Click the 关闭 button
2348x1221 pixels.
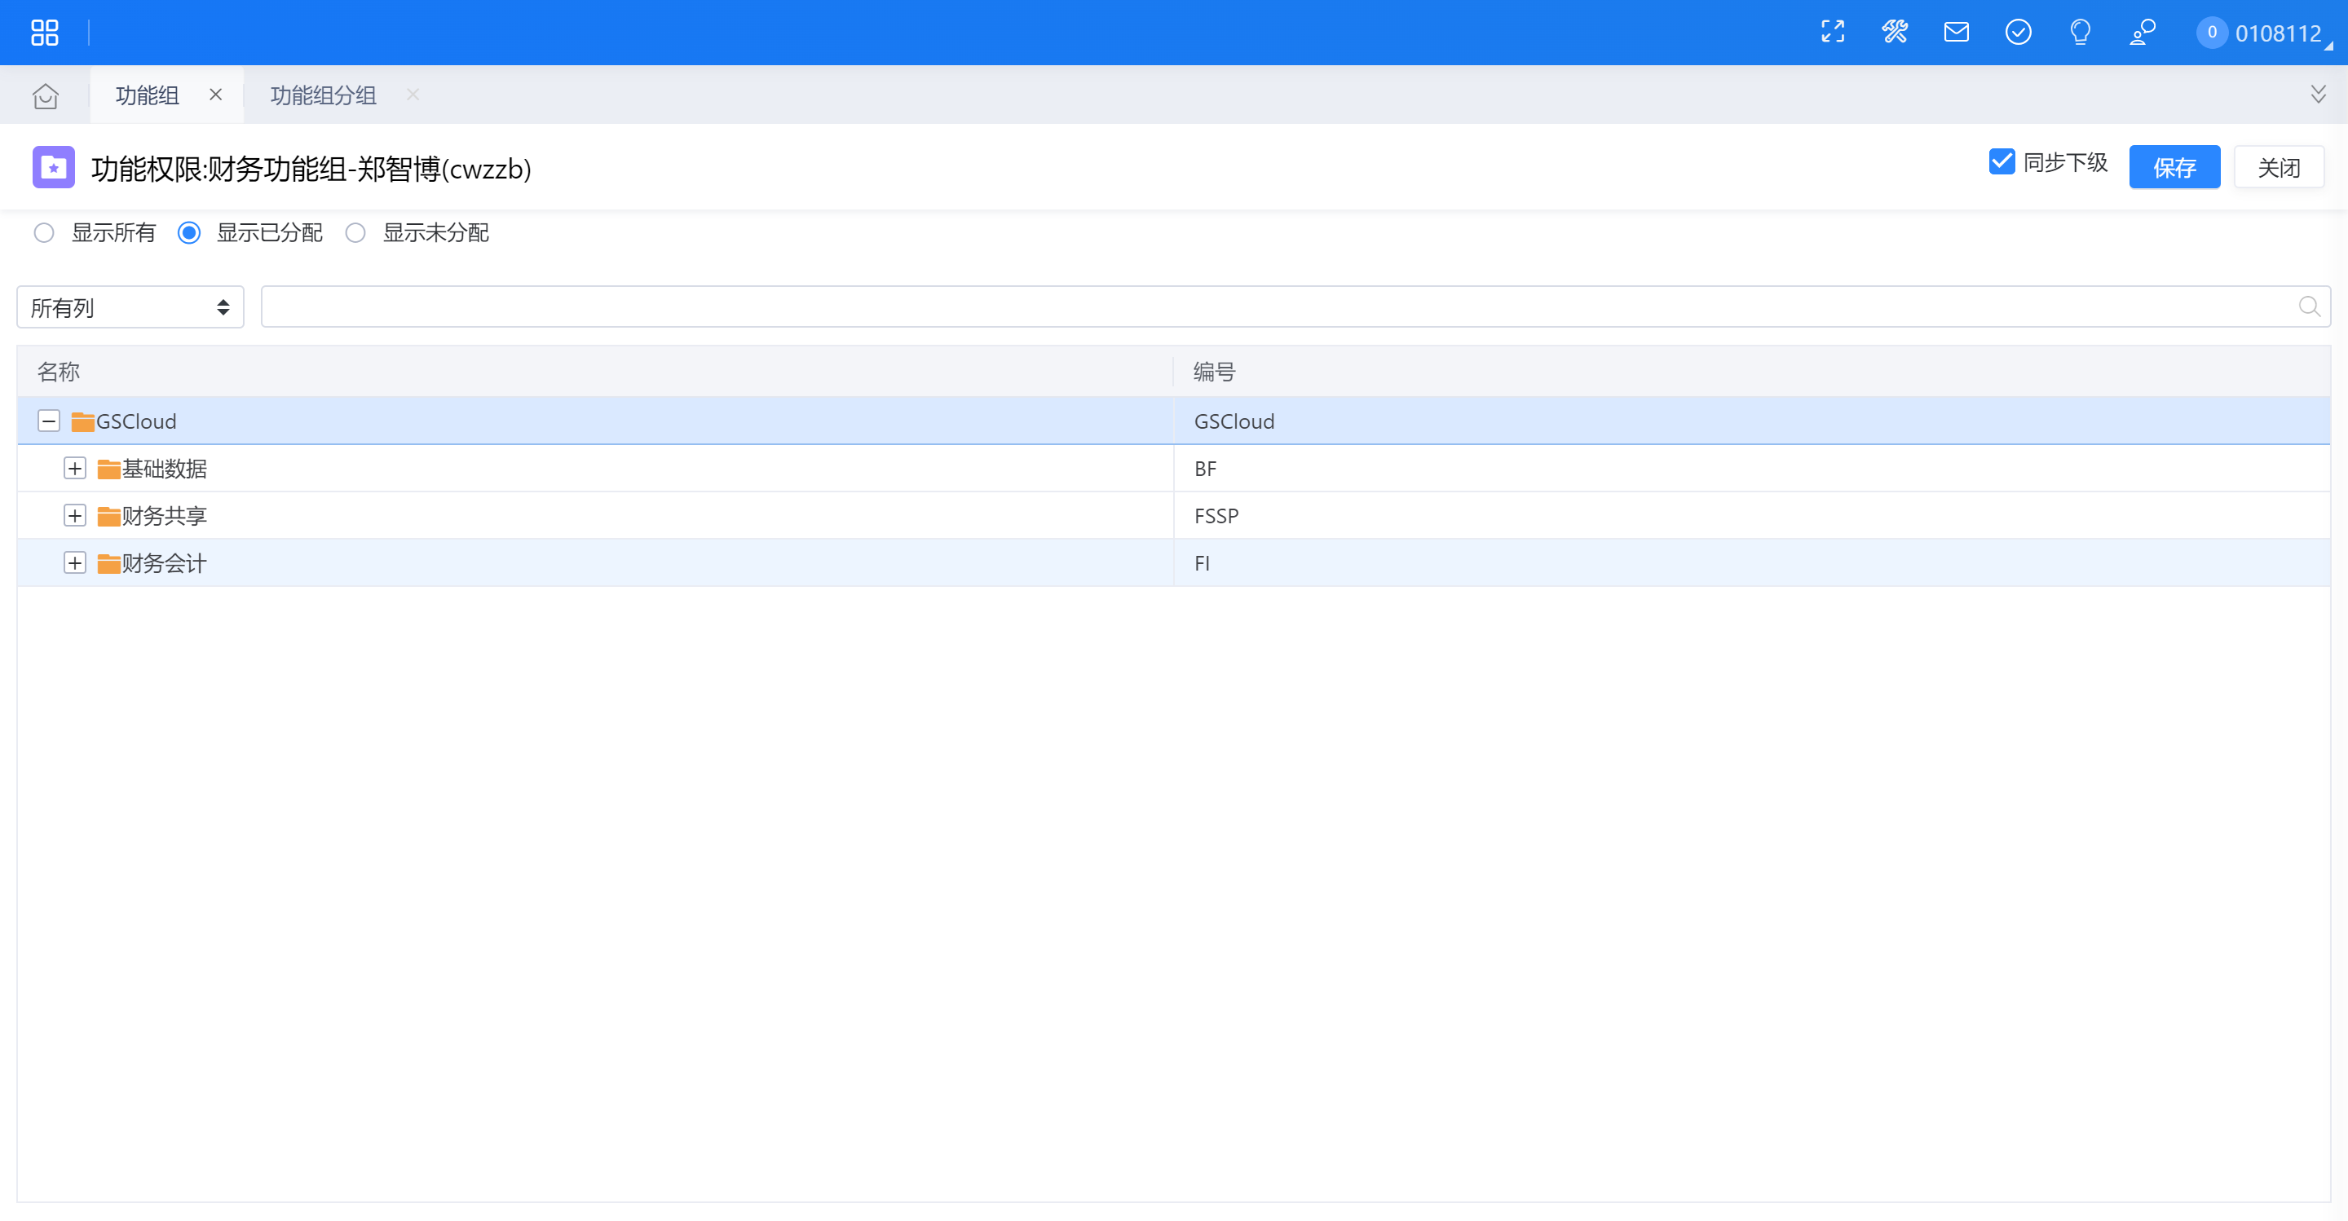(x=2279, y=168)
